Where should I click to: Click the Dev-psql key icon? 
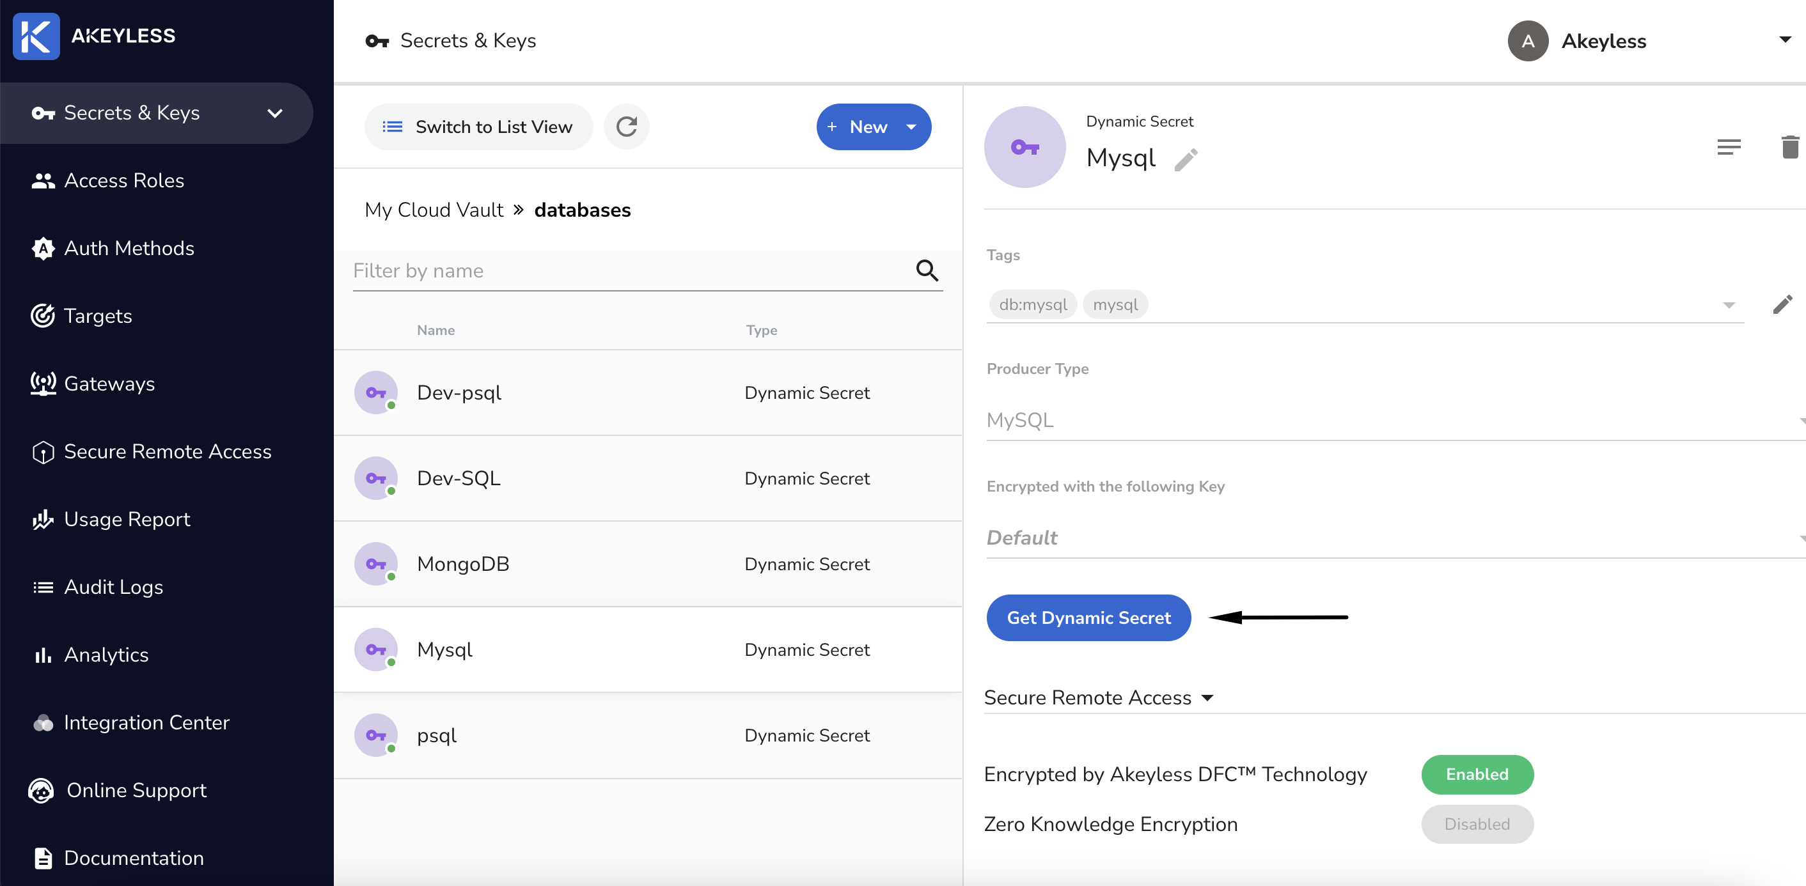coord(376,393)
